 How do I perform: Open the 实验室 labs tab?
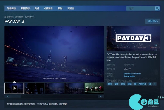click(x=71, y=8)
